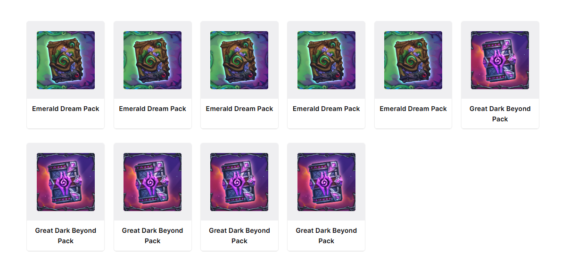561x272 pixels.
Task: Click second bottom-row Great Dark Beyond Pack artwork
Action: pyautogui.click(x=152, y=182)
